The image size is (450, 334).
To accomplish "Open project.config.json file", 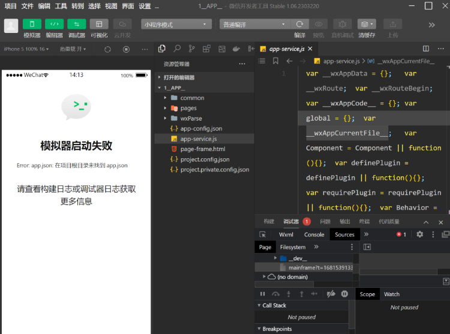I will click(205, 160).
